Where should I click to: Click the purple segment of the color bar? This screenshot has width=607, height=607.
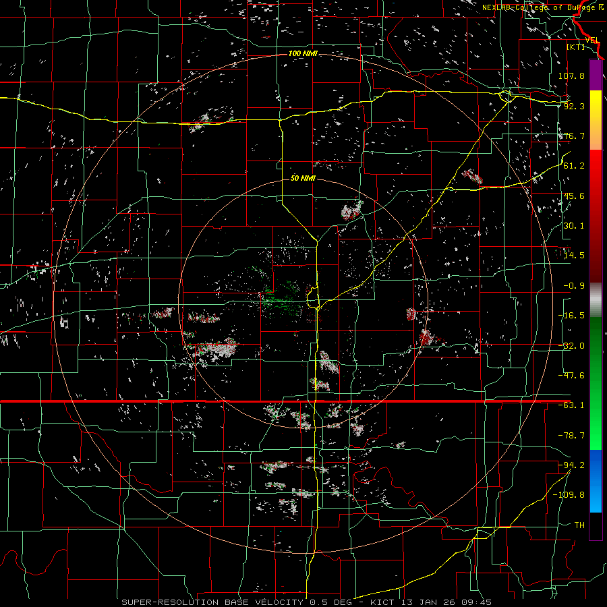[596, 75]
